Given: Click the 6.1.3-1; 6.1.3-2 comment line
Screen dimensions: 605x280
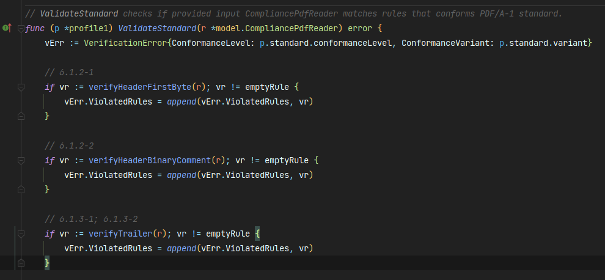Looking at the screenshot, I should (90, 219).
